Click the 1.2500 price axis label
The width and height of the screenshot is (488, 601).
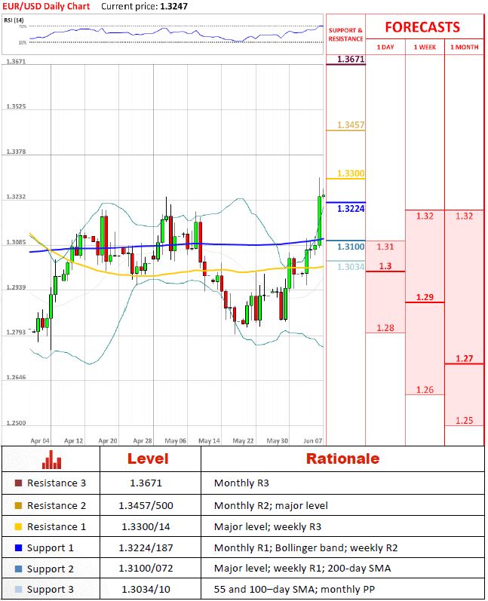(x=16, y=423)
